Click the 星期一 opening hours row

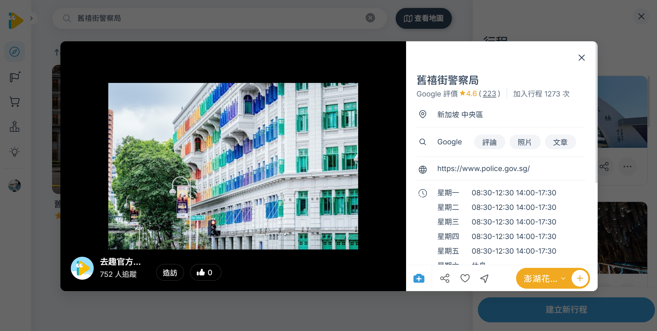[497, 193]
